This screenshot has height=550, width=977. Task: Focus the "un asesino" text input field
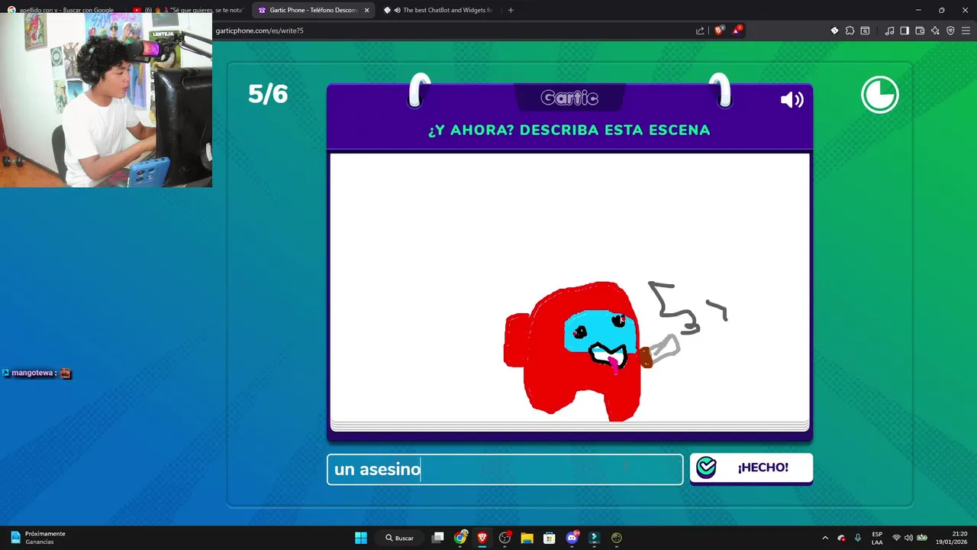505,469
